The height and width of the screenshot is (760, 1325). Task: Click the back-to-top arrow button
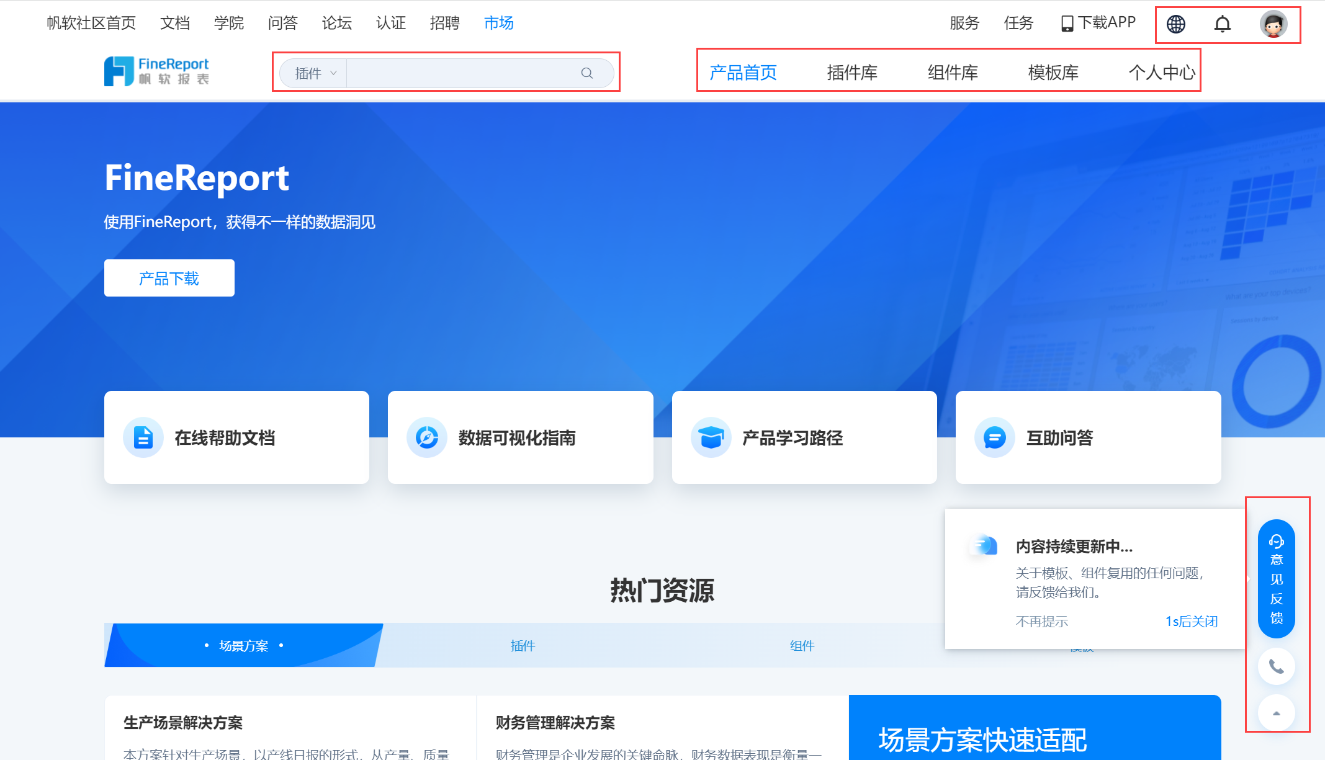tap(1276, 713)
